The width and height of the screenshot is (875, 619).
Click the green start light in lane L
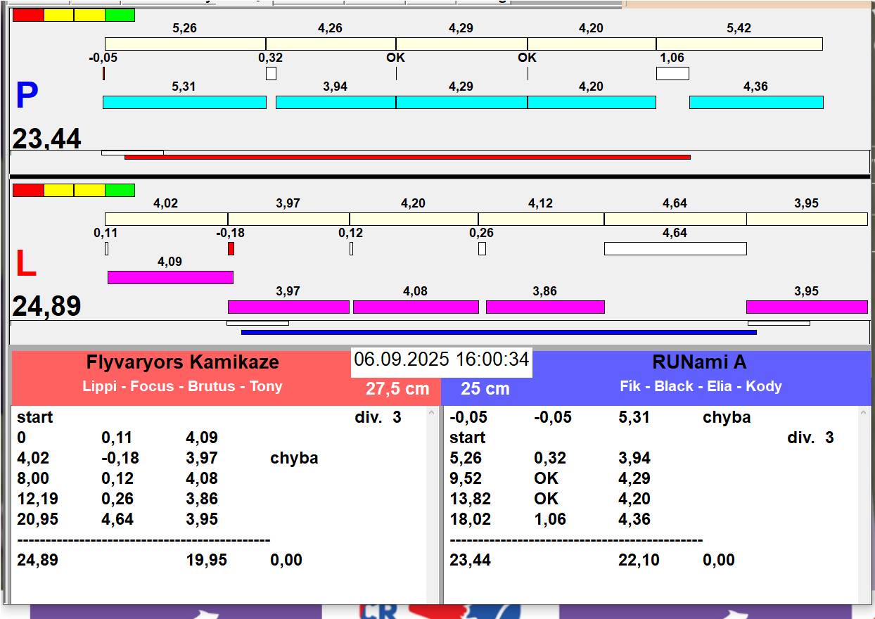120,190
